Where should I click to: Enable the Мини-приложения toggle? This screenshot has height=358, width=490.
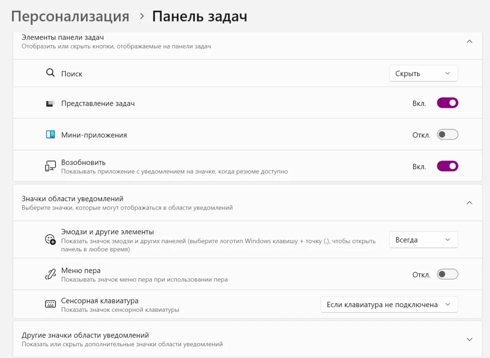click(447, 135)
